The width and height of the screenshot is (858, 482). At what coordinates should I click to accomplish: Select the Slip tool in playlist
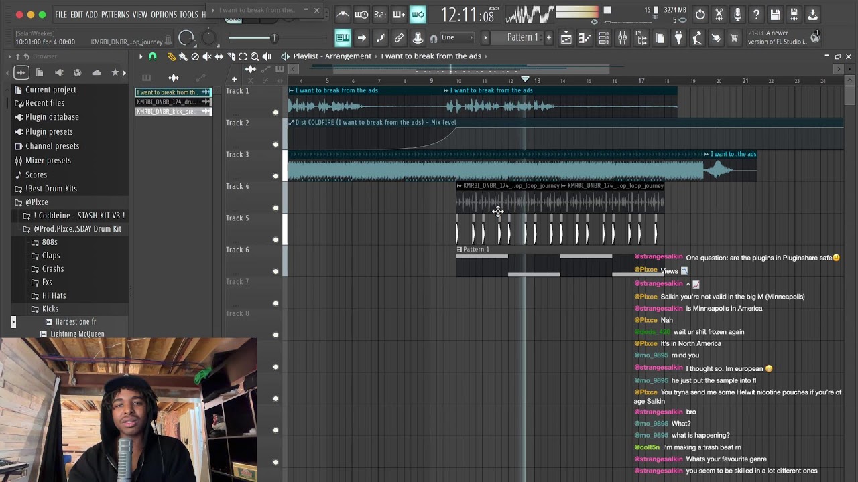[x=219, y=57]
